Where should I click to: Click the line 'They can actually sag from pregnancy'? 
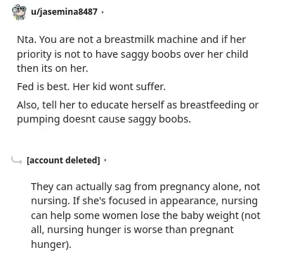pos(145,187)
